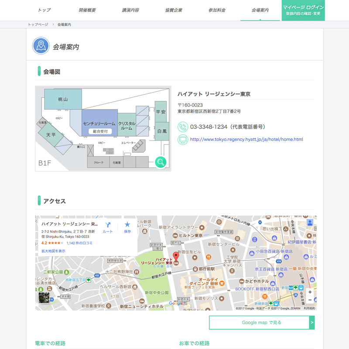Open the 参加料金 tab
This screenshot has width=349, height=349.
point(217,10)
